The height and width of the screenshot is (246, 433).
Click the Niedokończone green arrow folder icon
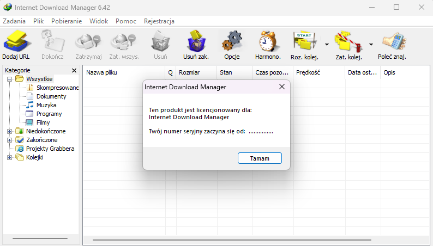pos(20,131)
